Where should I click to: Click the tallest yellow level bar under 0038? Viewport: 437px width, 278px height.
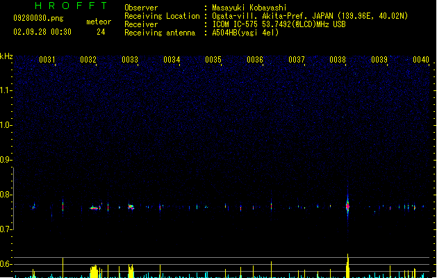coord(347,265)
